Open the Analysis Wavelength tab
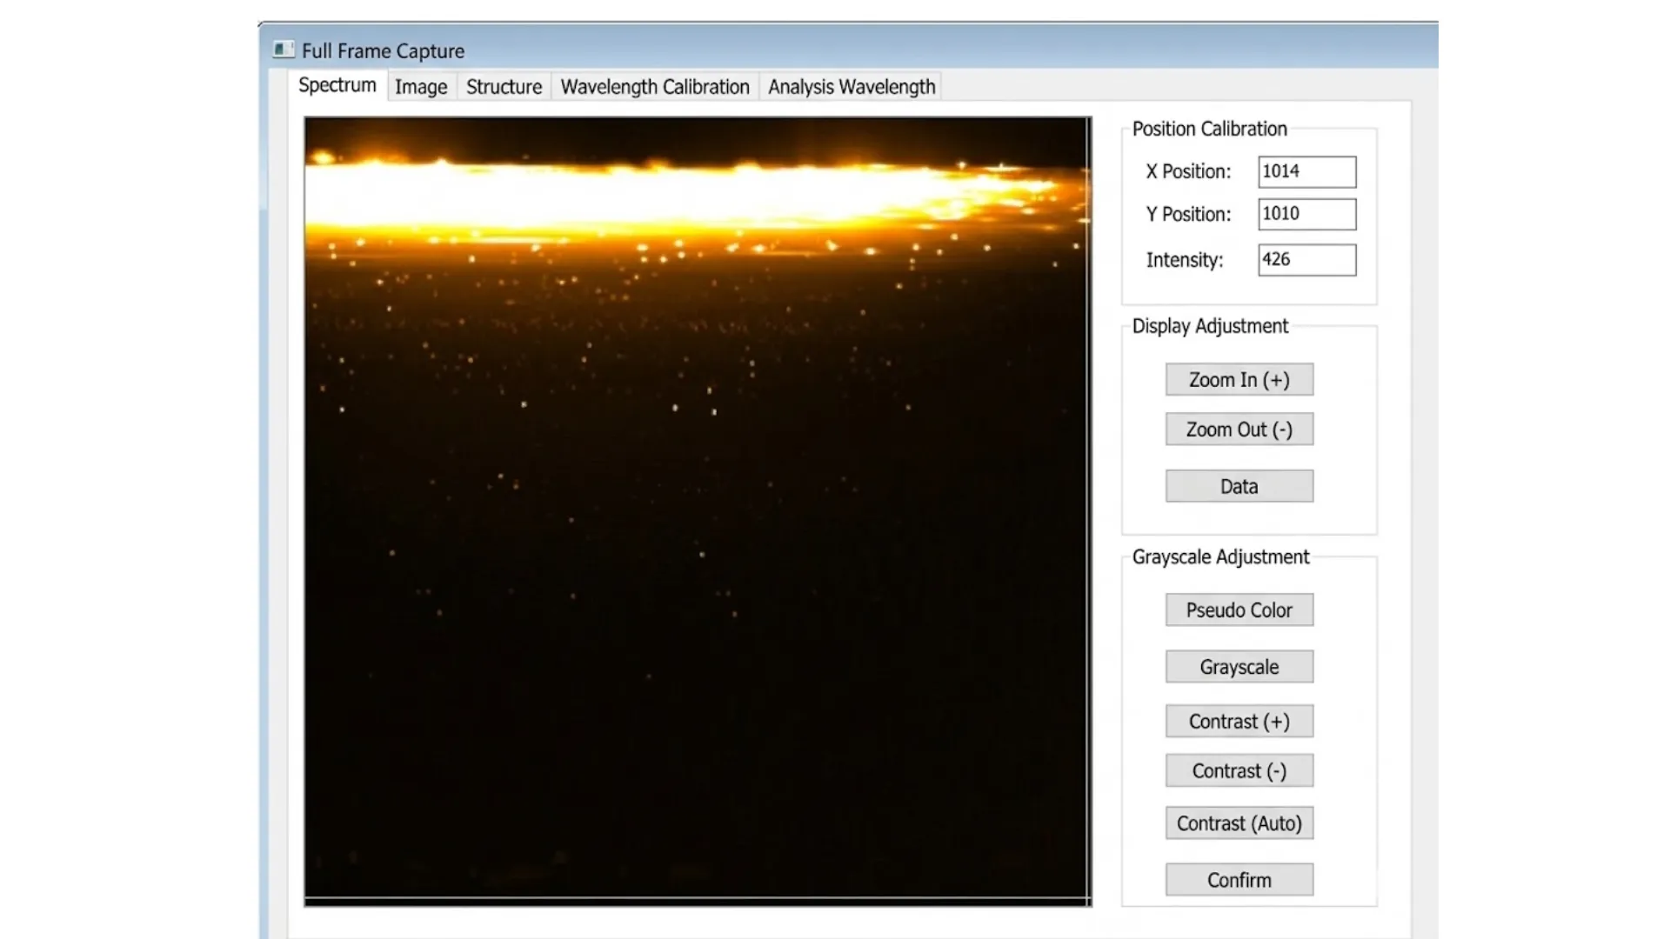 click(852, 87)
